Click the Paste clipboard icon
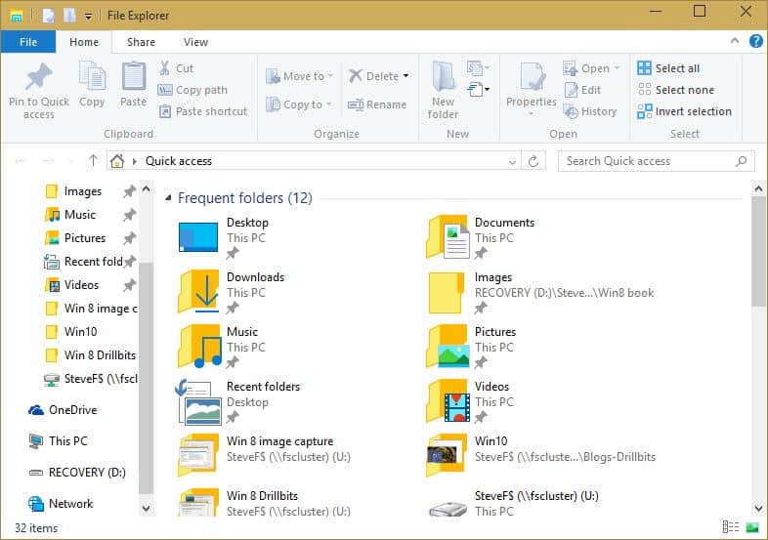This screenshot has width=768, height=540. (133, 76)
